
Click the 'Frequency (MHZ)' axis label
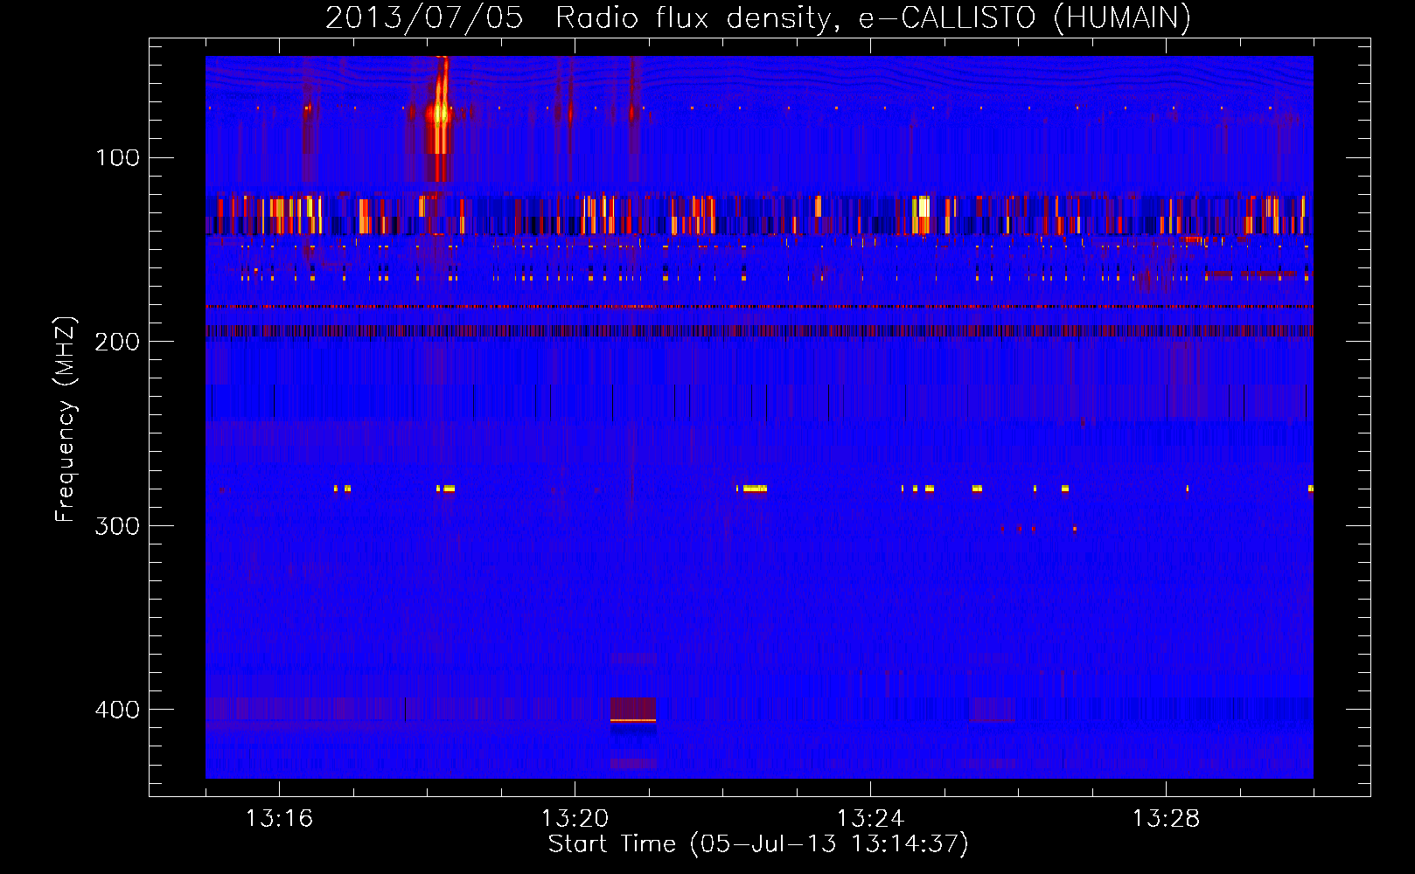pos(65,420)
